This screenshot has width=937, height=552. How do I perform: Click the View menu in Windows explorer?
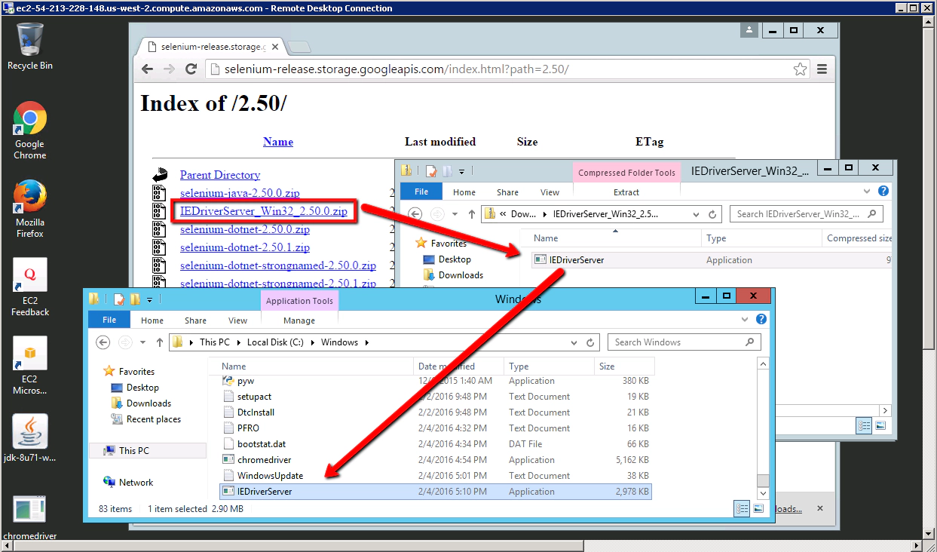pos(237,320)
